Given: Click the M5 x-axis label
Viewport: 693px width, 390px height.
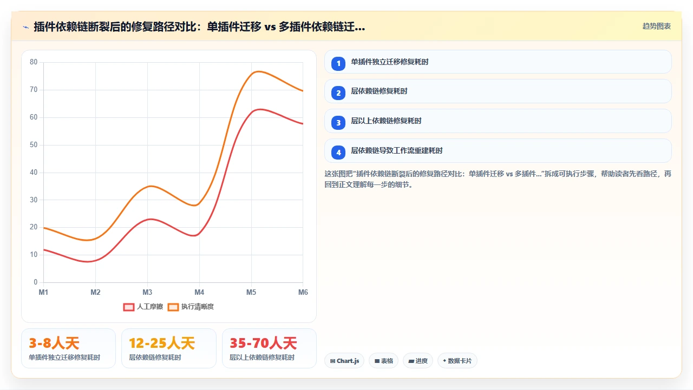Looking at the screenshot, I should 251,293.
